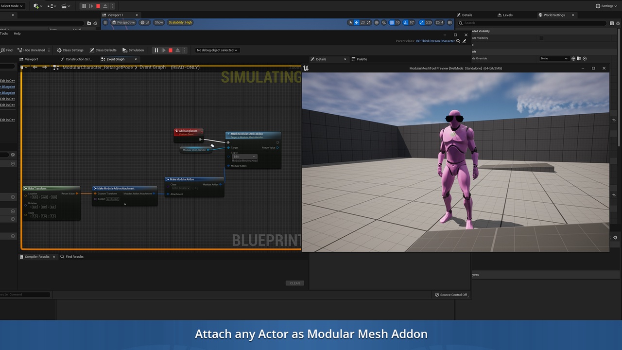Open the BP Third Person Character parent link
622x350 pixels.
coord(435,41)
